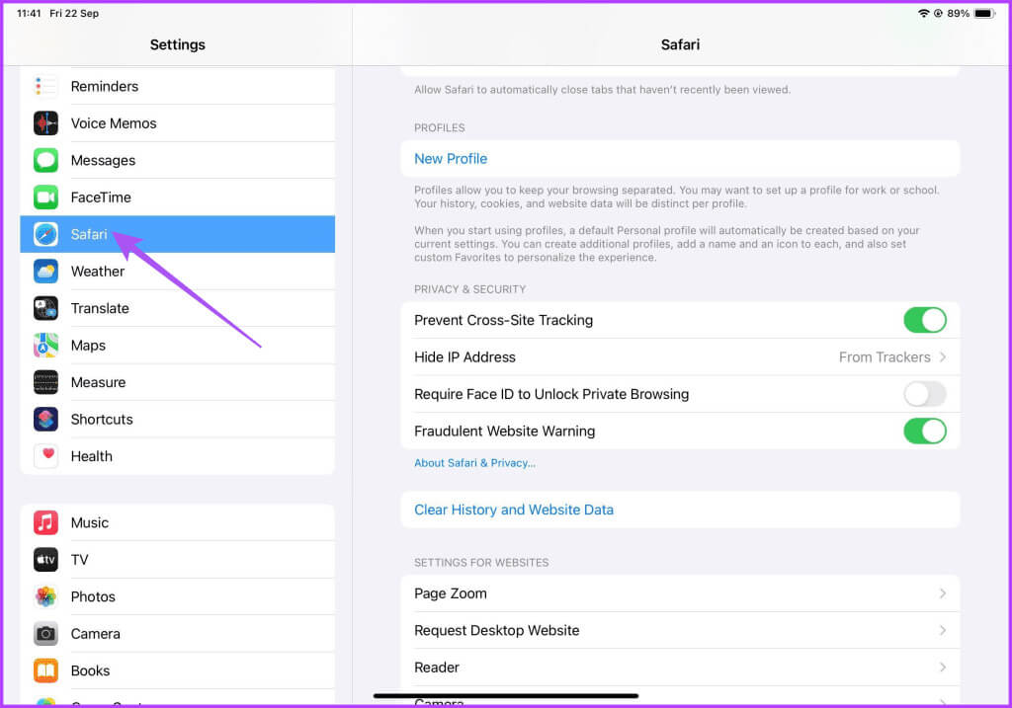Open Camera settings in sidebar
Screen dimensions: 1012x708
click(178, 634)
